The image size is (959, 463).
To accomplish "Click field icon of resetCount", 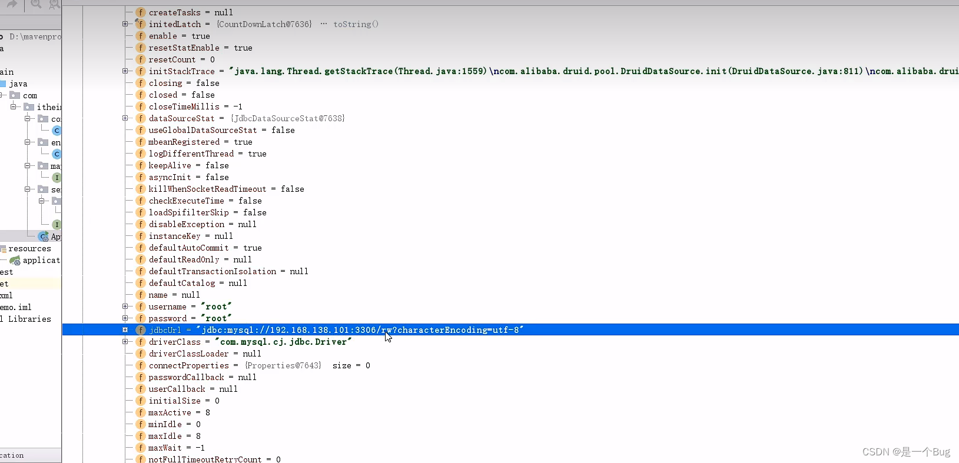I will pos(141,59).
